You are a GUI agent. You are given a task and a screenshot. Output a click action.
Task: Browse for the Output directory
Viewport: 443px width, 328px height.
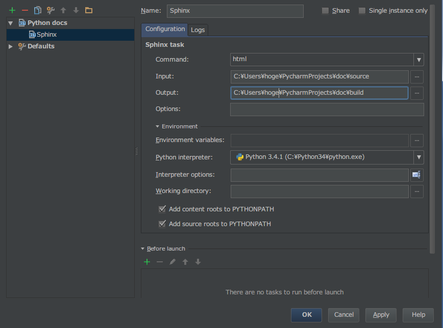click(417, 93)
